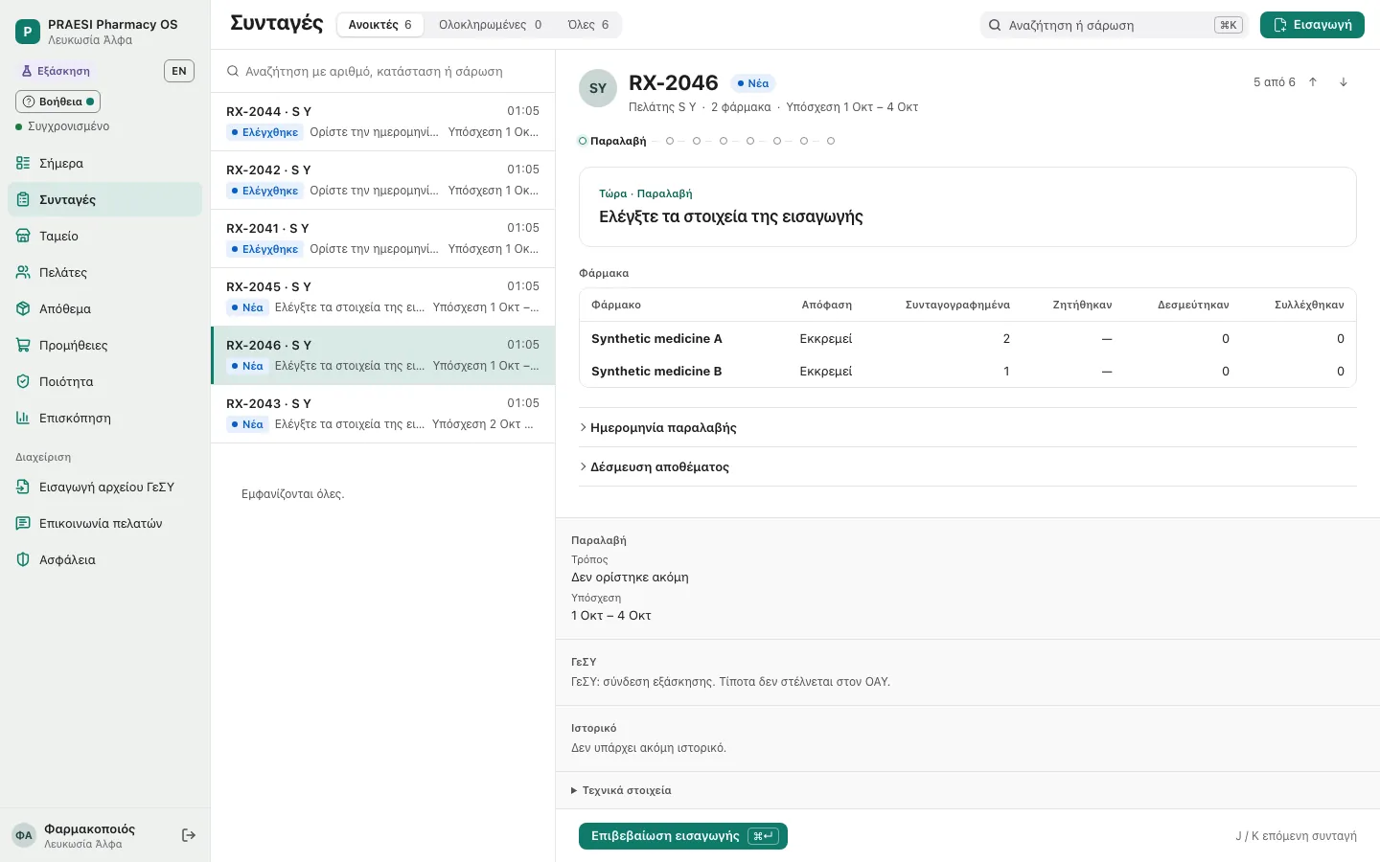
Task: Open prescription RX-2043 in the list
Action: [383, 414]
